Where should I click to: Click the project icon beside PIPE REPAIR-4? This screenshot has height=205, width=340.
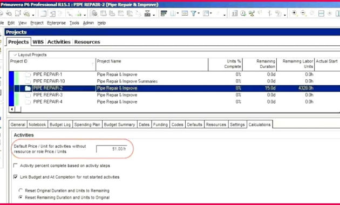28,102
